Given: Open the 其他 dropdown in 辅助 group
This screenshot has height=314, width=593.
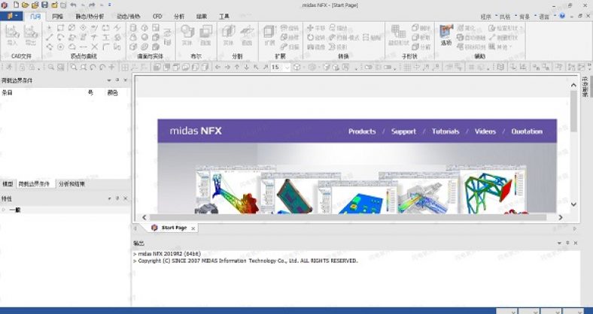Looking at the screenshot, I should coord(500,47).
